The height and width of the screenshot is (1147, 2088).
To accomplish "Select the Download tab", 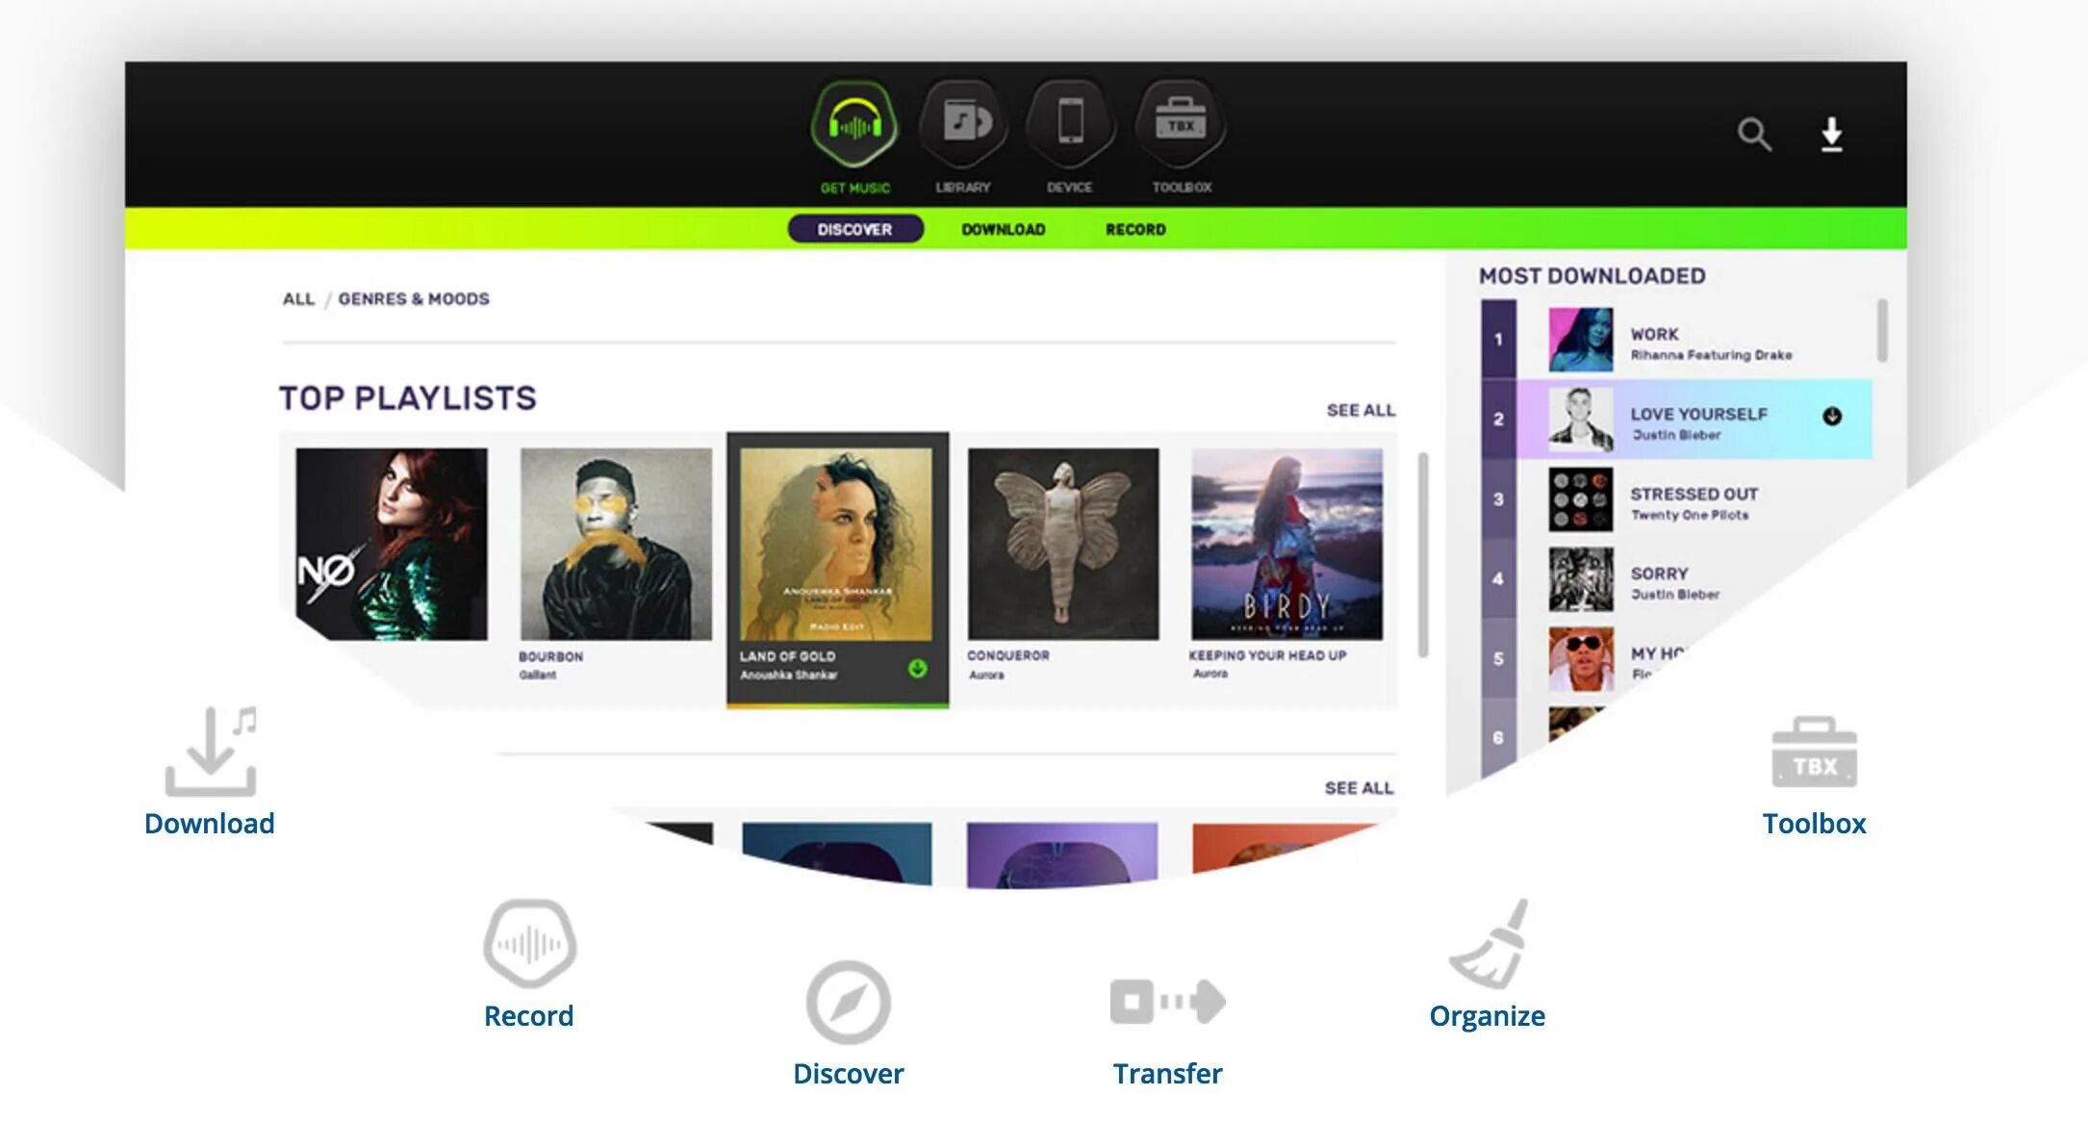I will pos(1003,227).
